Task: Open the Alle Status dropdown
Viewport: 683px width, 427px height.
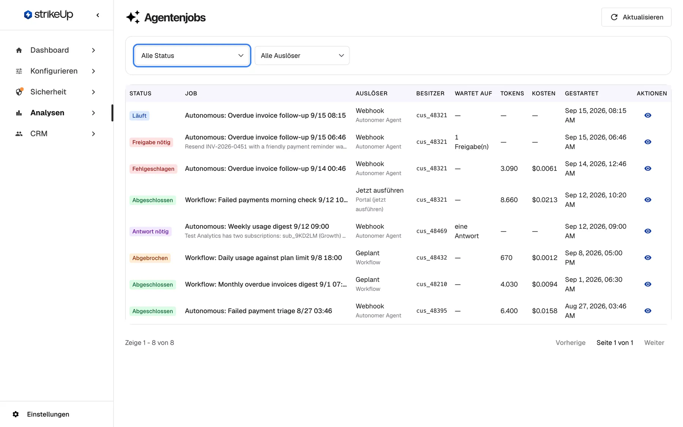Action: 192,55
